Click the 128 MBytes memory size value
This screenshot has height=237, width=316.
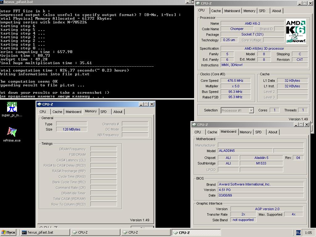pos(72,129)
